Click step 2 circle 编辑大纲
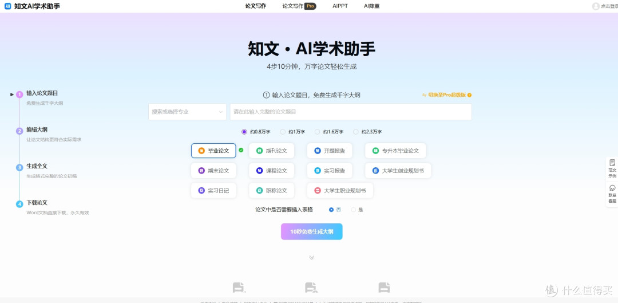The width and height of the screenshot is (618, 303). point(19,131)
